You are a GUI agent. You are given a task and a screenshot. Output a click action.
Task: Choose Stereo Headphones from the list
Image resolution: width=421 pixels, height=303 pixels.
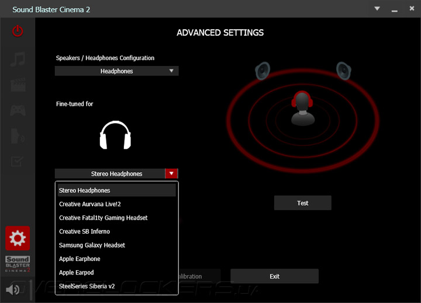pos(116,190)
